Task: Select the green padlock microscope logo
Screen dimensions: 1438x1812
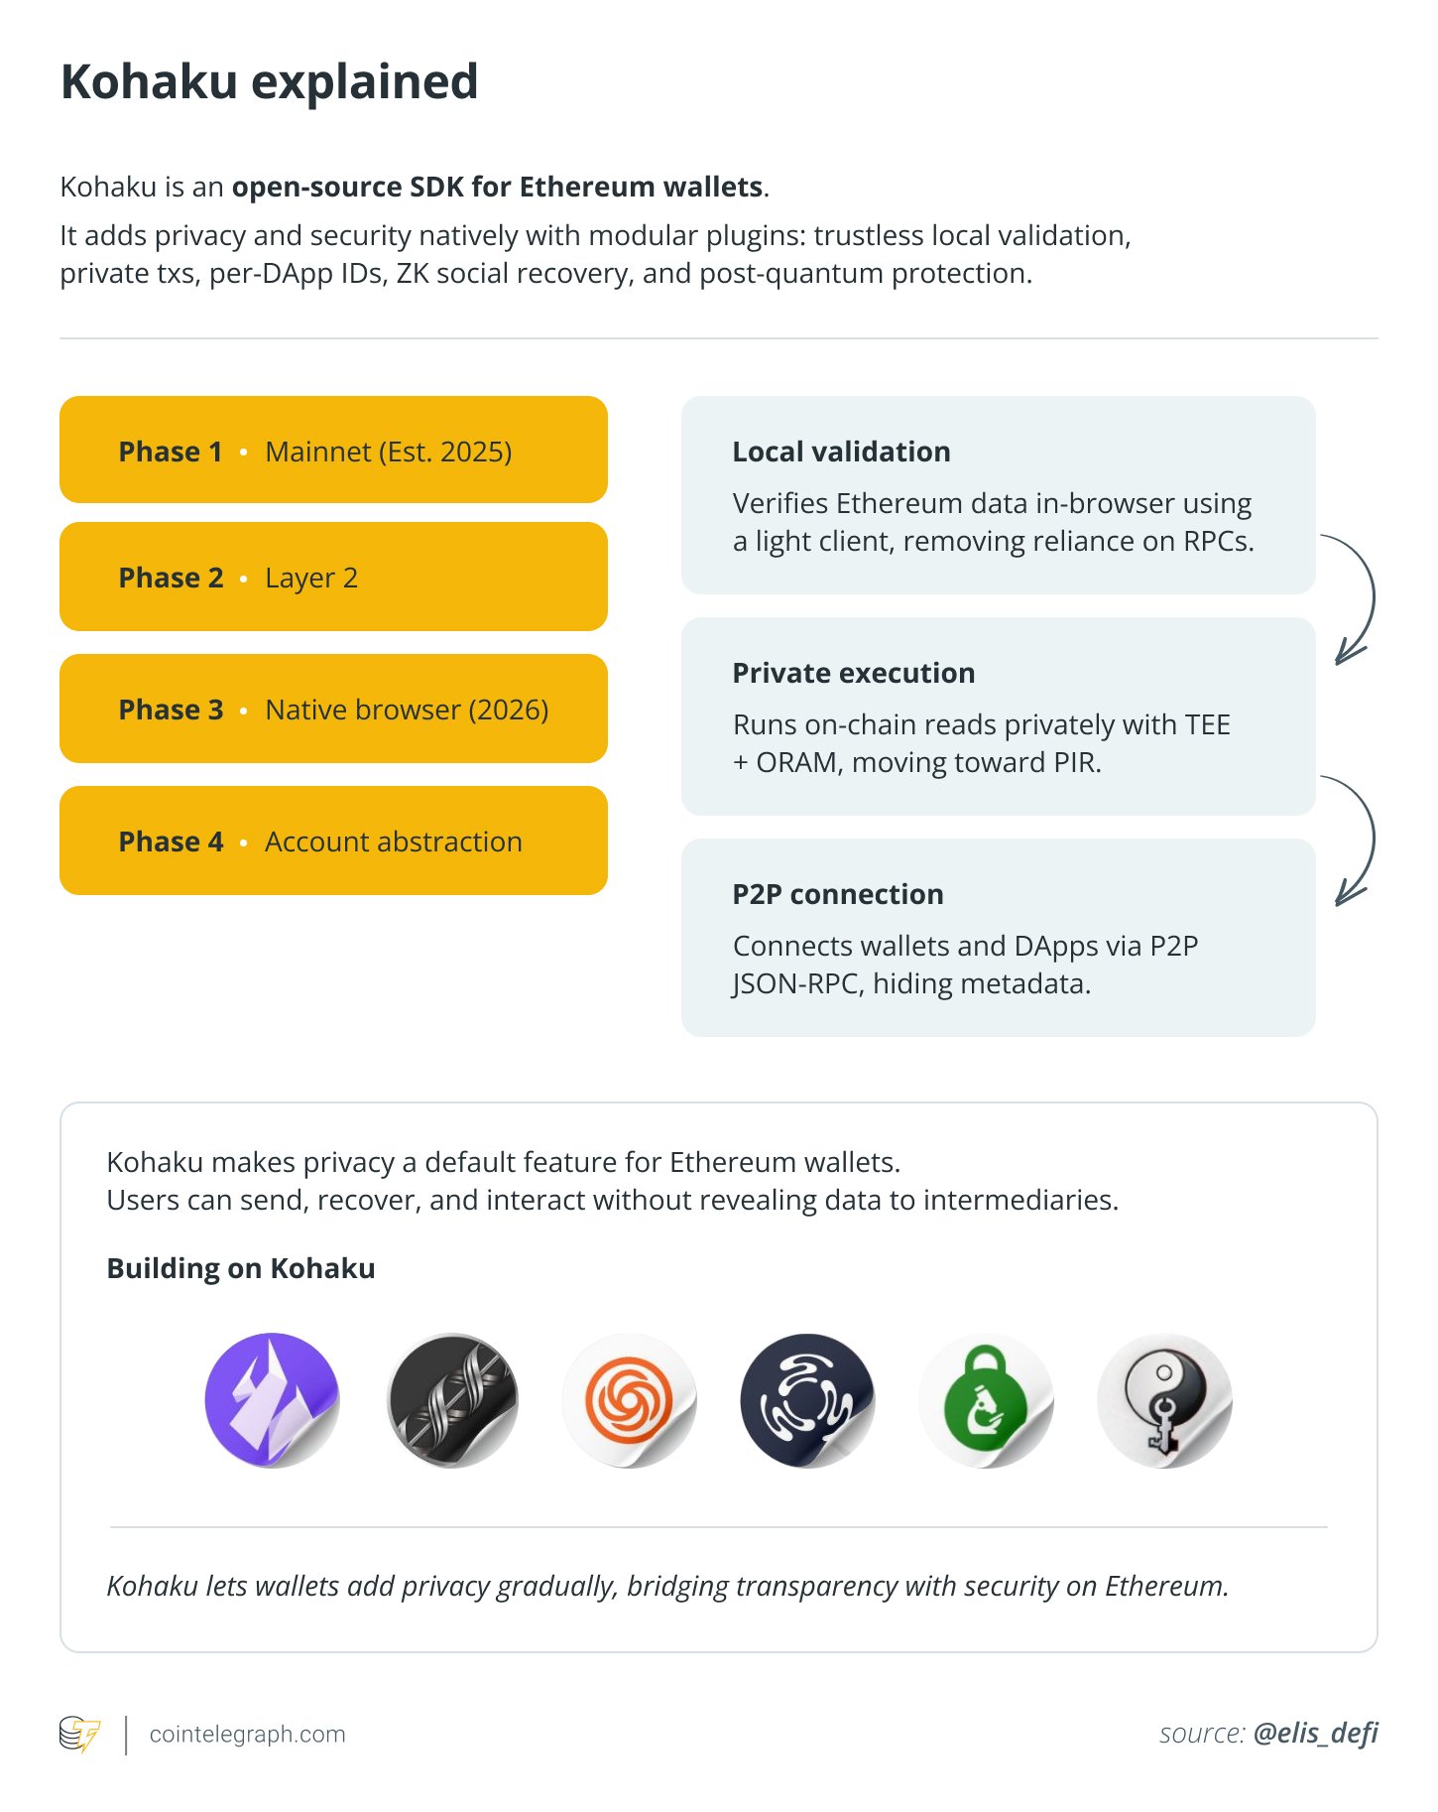Action: (986, 1400)
